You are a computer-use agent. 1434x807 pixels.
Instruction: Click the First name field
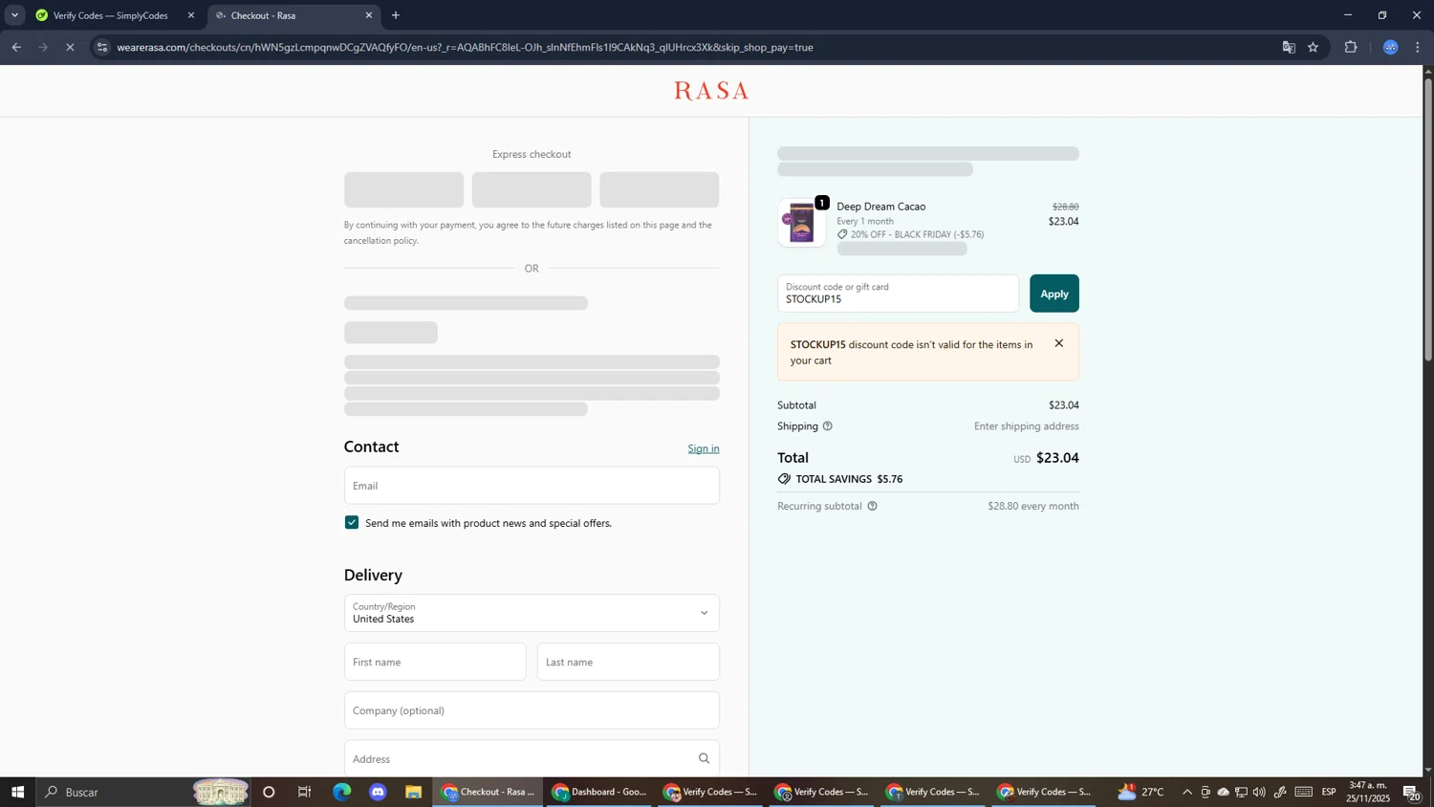pyautogui.click(x=435, y=662)
